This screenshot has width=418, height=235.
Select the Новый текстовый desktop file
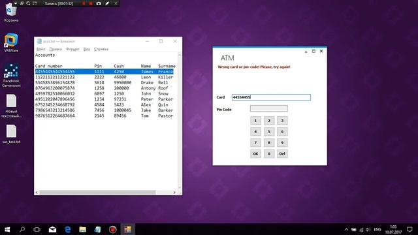(x=11, y=106)
